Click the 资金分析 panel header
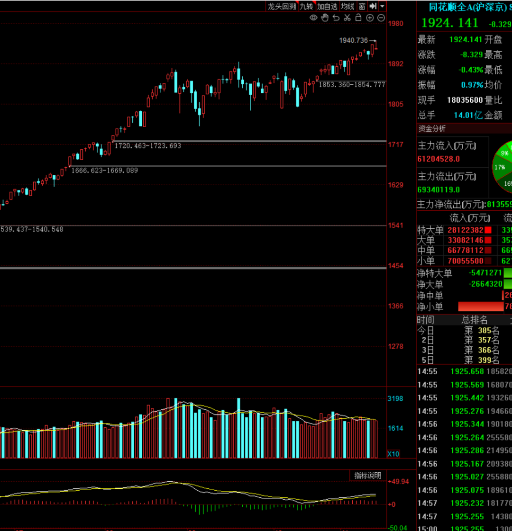This screenshot has width=512, height=531. coord(431,129)
